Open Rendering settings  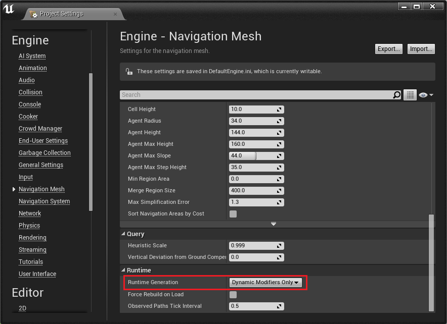tap(32, 238)
